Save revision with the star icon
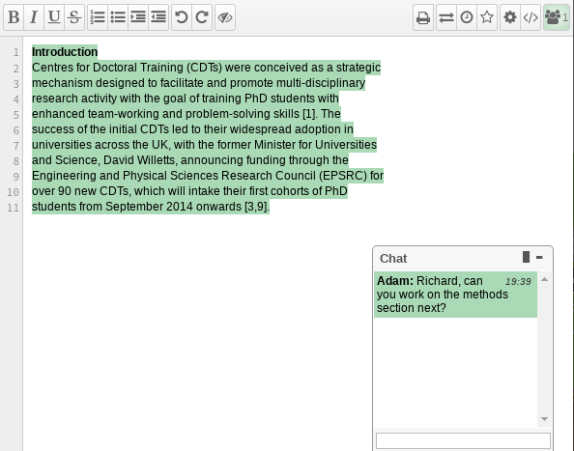The image size is (574, 451). click(x=487, y=17)
